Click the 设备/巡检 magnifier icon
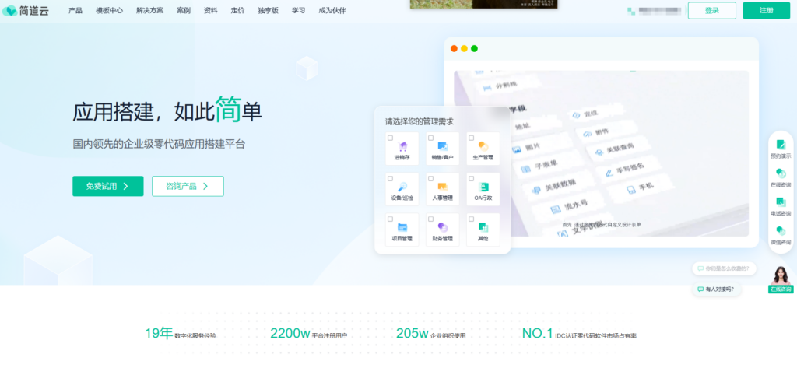 coord(402,187)
